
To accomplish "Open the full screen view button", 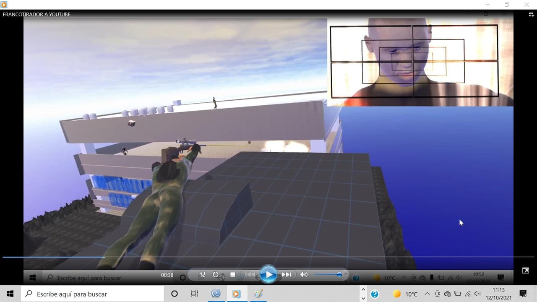I will [525, 271].
